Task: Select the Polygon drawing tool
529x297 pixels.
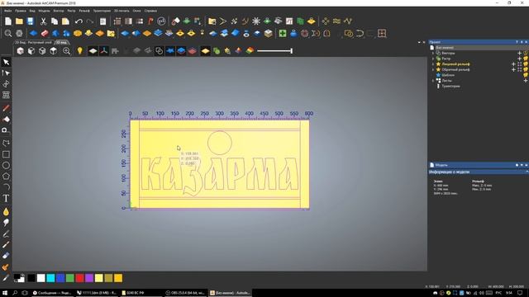Action: pyautogui.click(x=6, y=176)
